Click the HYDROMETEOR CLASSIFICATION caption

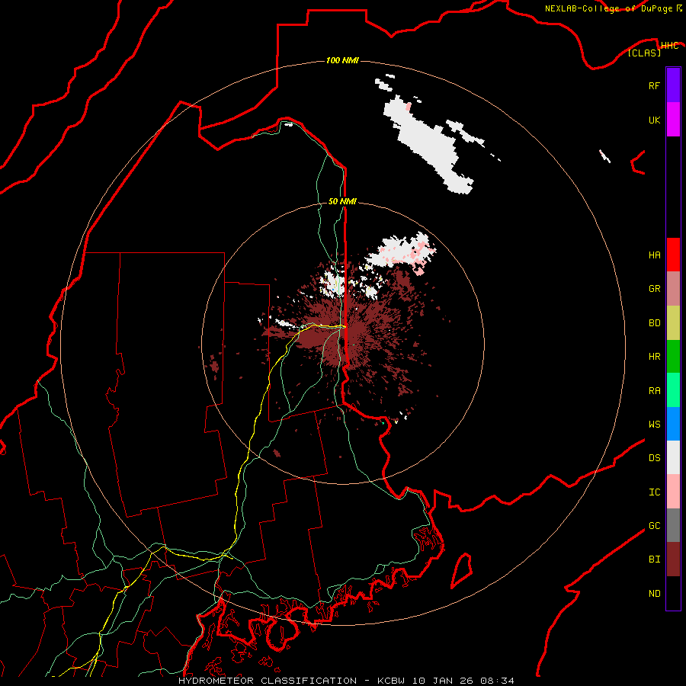pyautogui.click(x=268, y=681)
